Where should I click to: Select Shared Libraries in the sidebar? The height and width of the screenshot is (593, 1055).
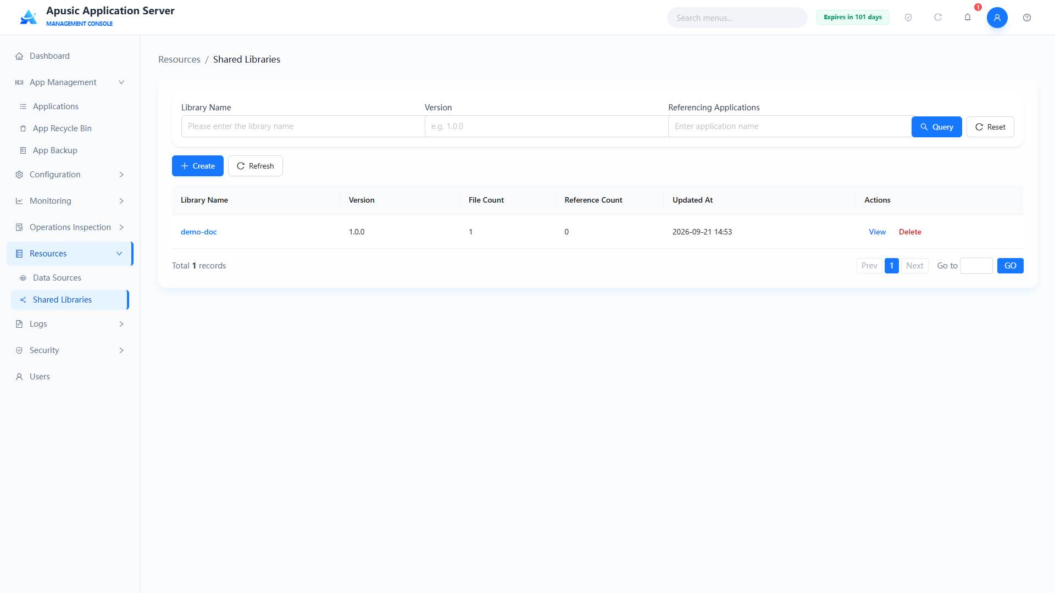pos(70,300)
